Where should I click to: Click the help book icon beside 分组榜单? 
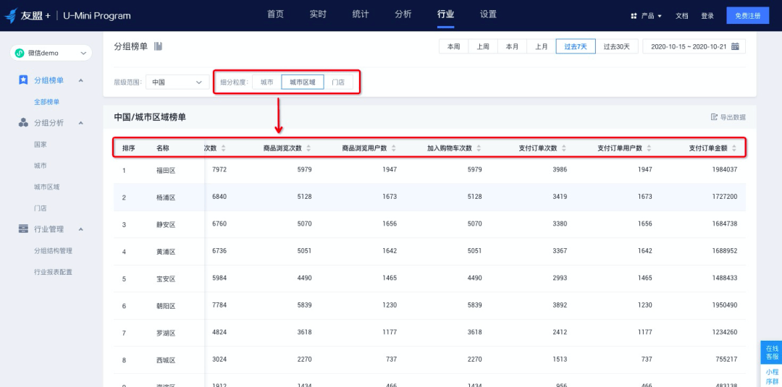click(x=158, y=46)
